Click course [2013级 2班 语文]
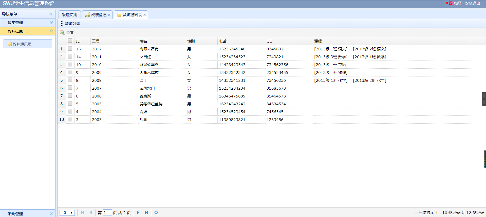Image resolution: width=486 pixels, height=217 pixels. coord(370,49)
